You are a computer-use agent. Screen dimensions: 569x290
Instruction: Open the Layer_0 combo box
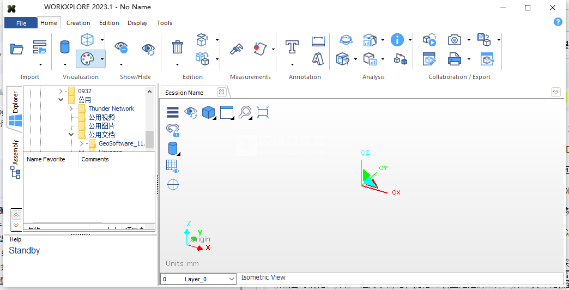point(198,279)
